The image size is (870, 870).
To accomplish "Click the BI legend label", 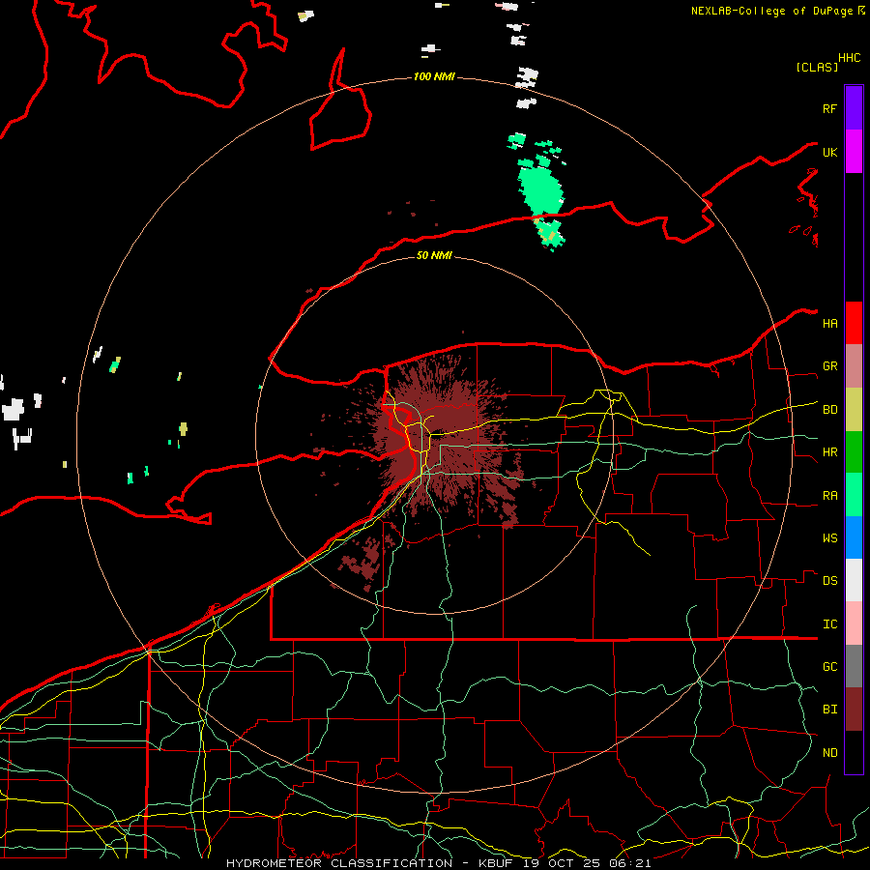I will [829, 710].
